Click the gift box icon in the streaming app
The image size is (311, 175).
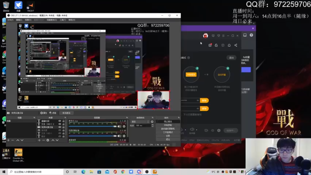(210, 45)
